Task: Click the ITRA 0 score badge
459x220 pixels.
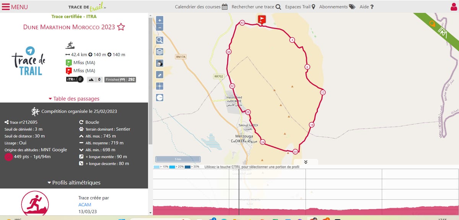Action: [75, 79]
